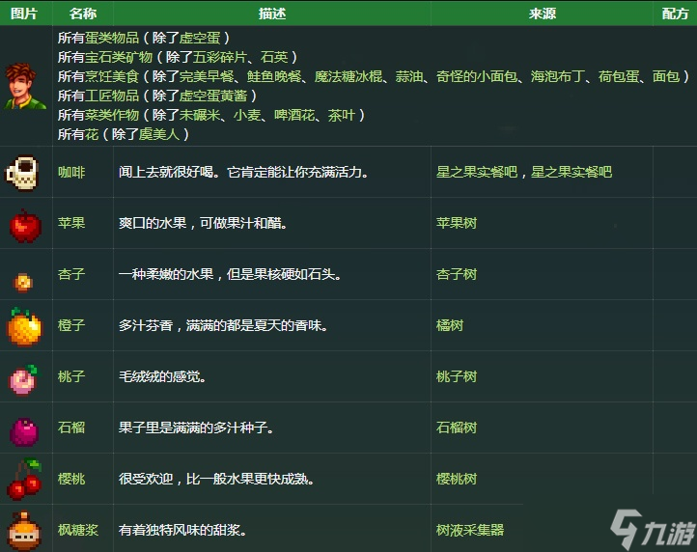697x552 pixels.
Task: Open the 完美早餐 link
Action: coord(207,76)
